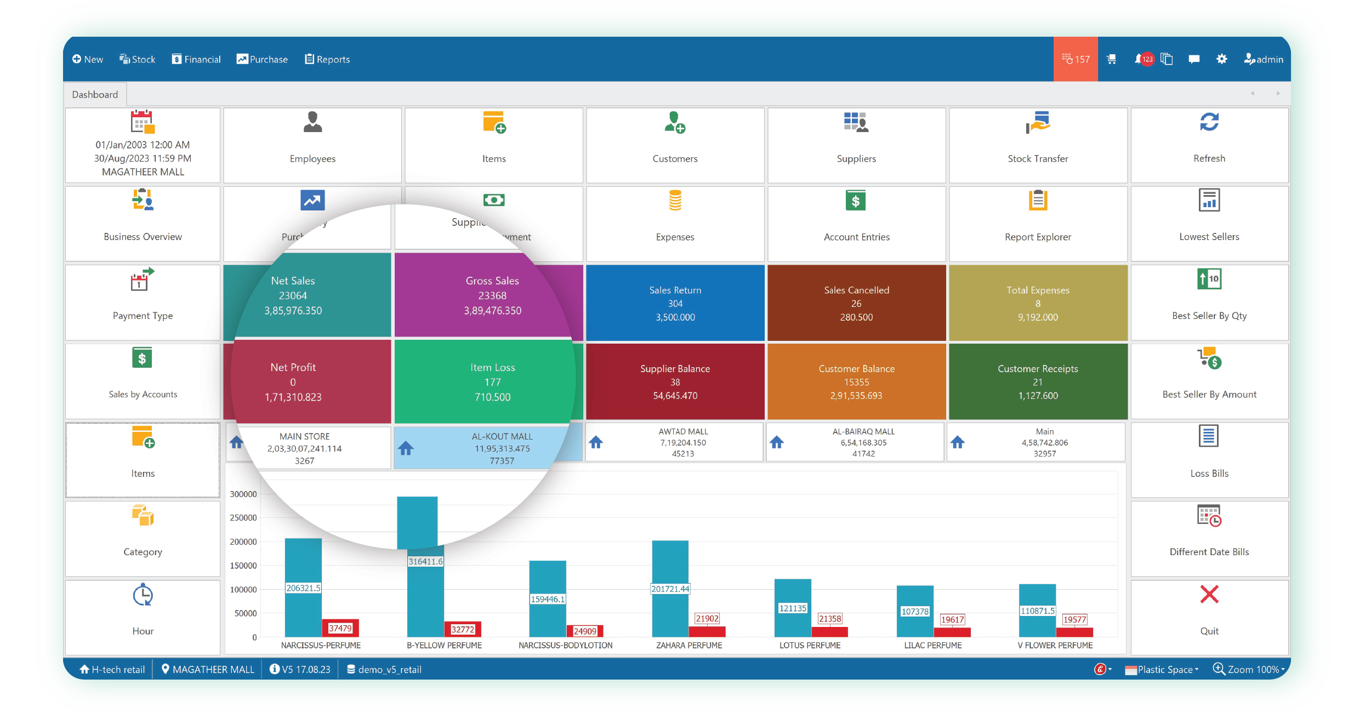Click the Refresh tile

pos(1209,145)
